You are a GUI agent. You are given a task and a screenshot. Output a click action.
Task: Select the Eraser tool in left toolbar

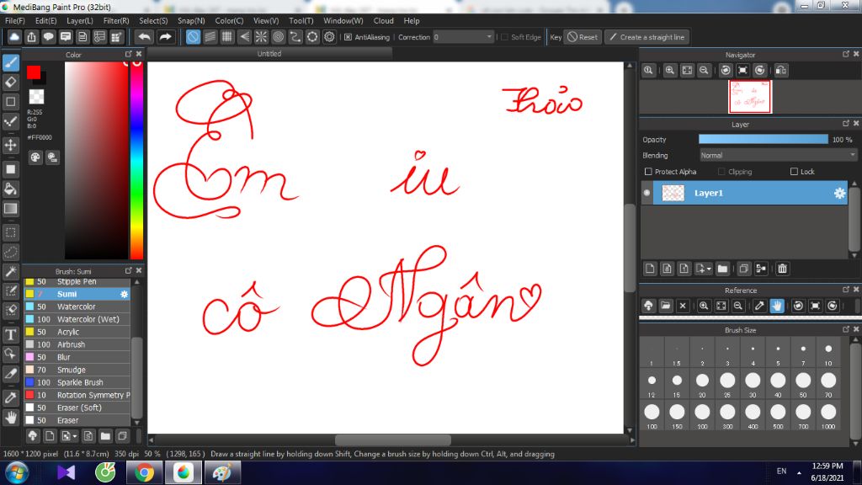tap(11, 82)
